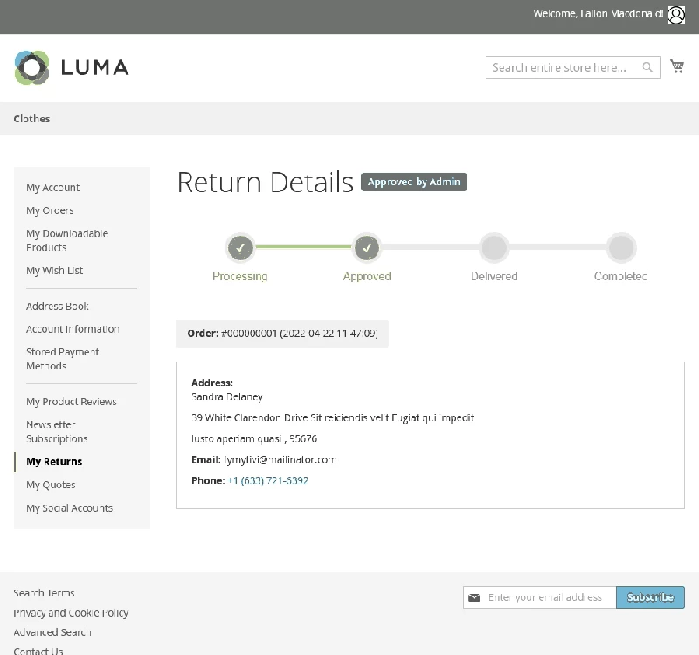Click the Delivered step label
The height and width of the screenshot is (655, 699).
click(495, 276)
